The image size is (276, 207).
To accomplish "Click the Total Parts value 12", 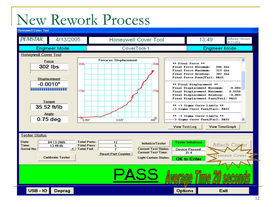I will pos(115,142).
